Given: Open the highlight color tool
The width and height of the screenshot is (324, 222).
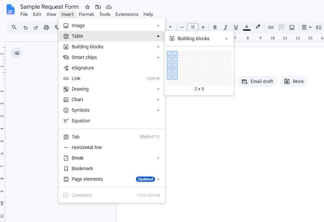Looking at the screenshot, I should [x=258, y=27].
